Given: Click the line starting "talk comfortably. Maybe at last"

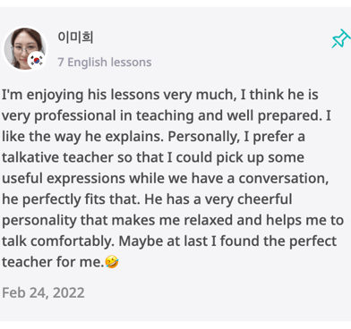Looking at the screenshot, I should pos(169,241).
